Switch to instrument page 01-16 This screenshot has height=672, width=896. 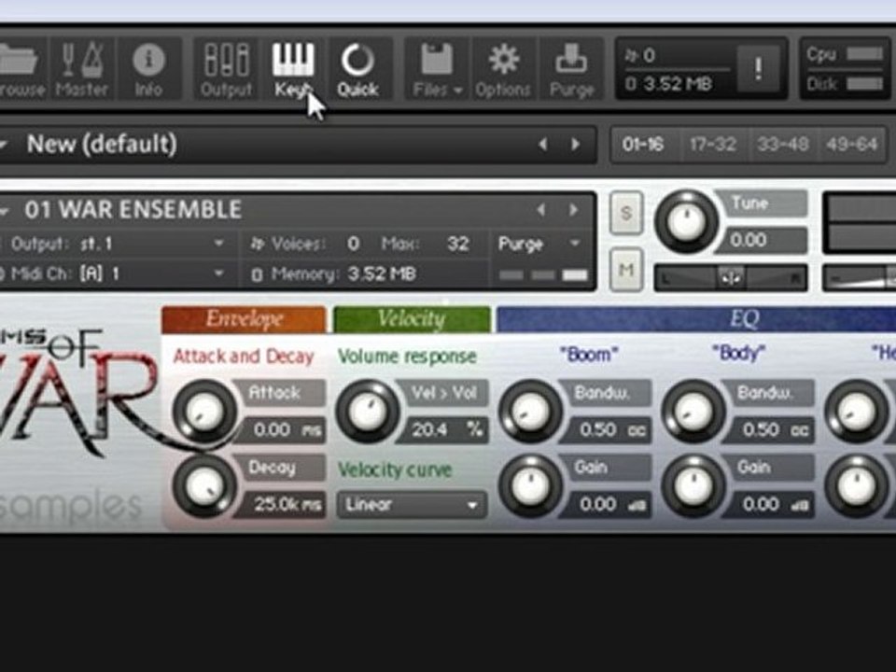(x=644, y=144)
